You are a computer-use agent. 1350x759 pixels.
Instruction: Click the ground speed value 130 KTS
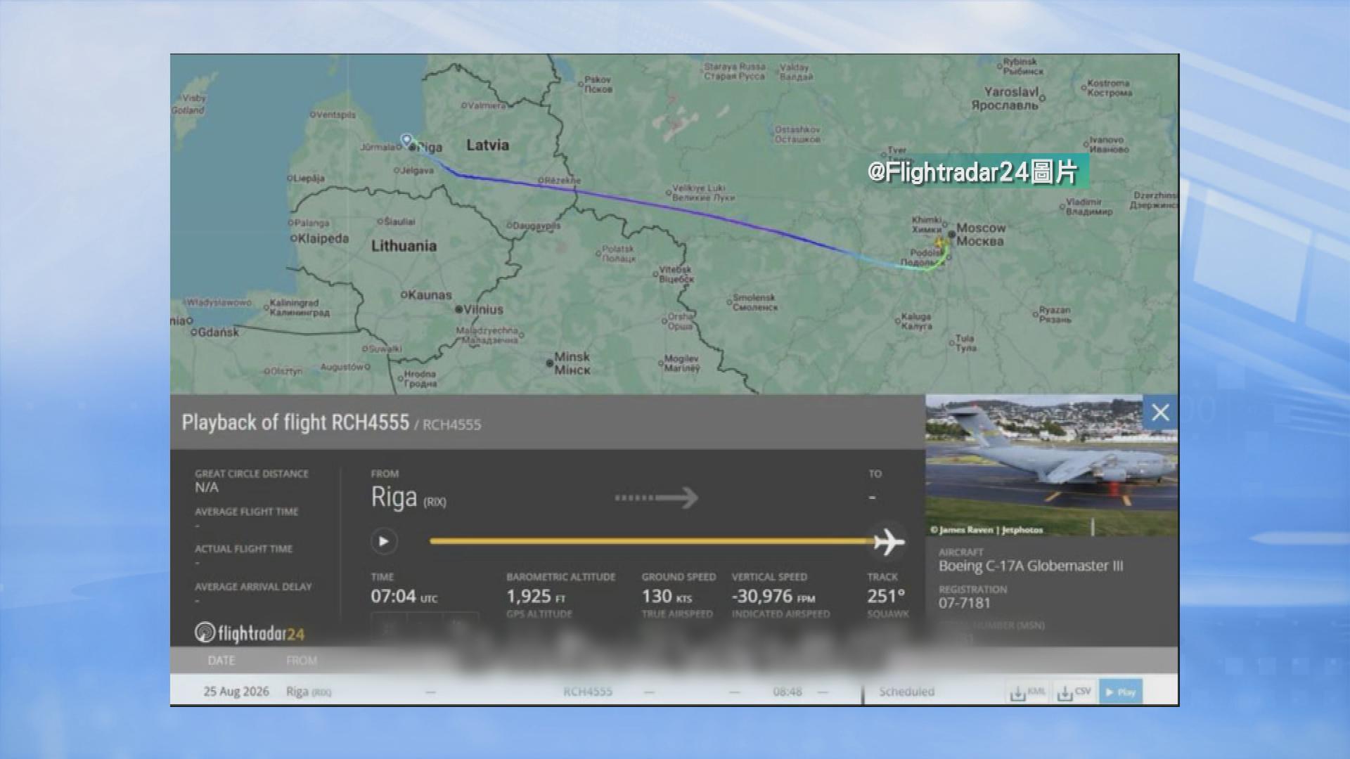click(667, 597)
